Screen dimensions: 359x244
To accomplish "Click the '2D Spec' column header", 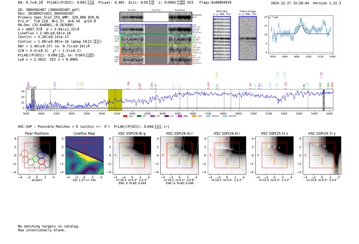I will (x=132, y=10).
